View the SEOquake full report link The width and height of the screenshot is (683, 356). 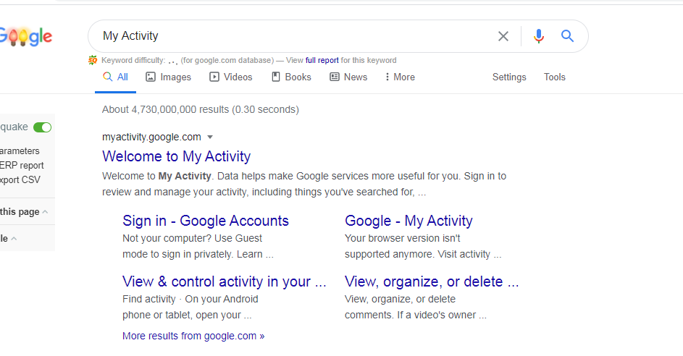[322, 60]
